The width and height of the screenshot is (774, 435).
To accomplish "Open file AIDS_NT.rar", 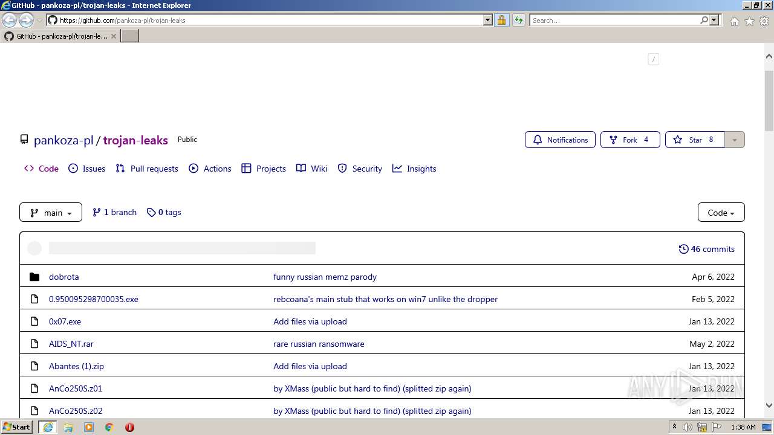I will coord(71,344).
